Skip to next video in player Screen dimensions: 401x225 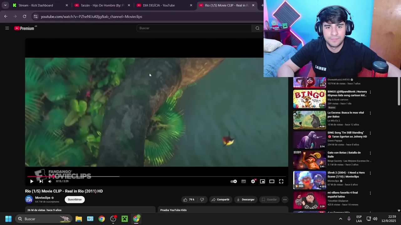pyautogui.click(x=41, y=181)
